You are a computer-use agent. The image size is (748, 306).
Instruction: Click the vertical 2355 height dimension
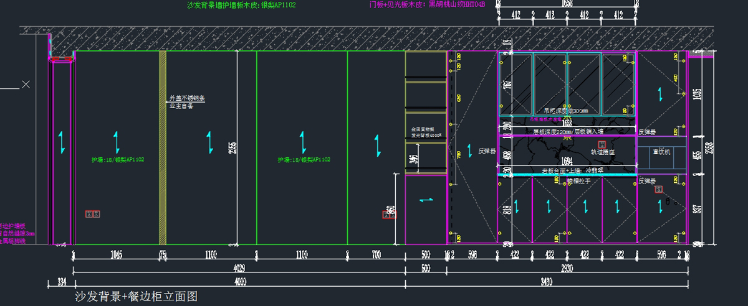pos(233,147)
